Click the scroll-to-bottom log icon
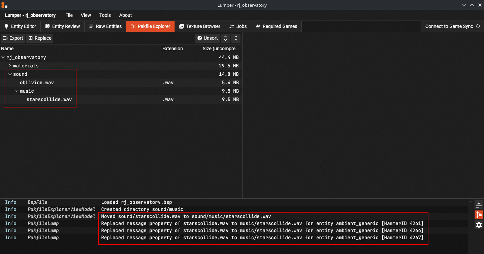This screenshot has width=484, height=254. [479, 204]
